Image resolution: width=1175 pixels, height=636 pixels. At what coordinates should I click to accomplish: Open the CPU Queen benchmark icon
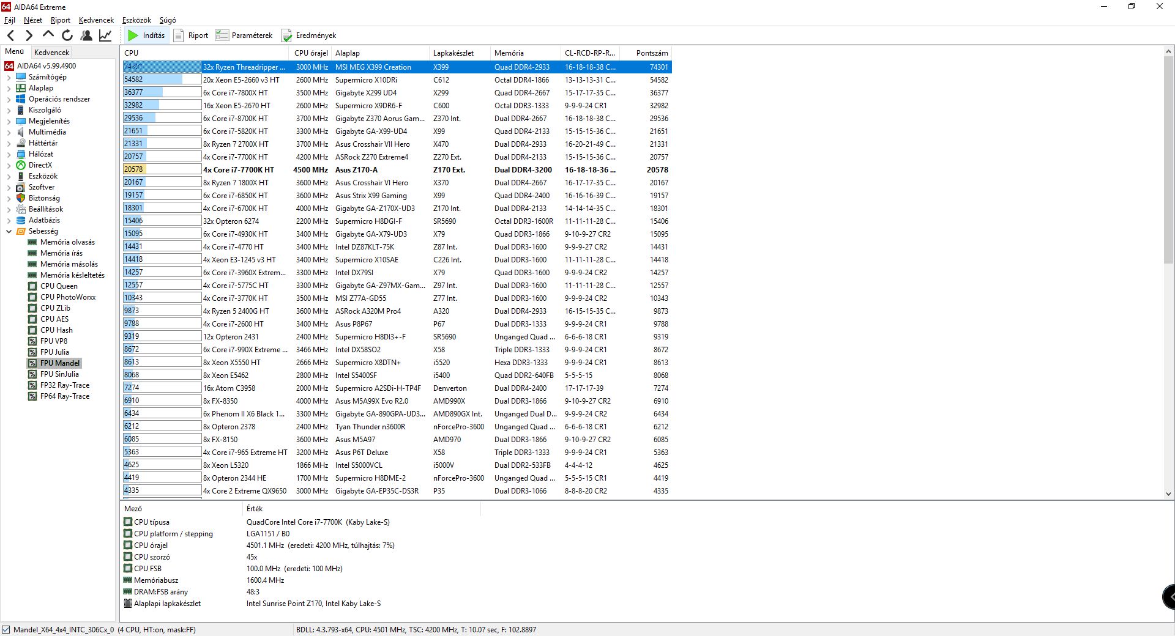tap(32, 286)
